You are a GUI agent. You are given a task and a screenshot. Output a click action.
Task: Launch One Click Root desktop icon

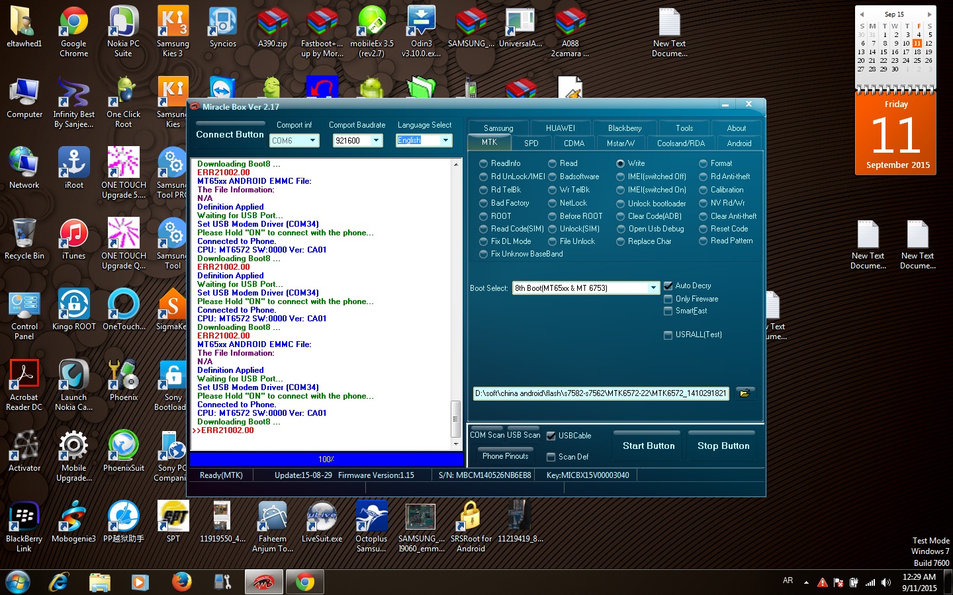pyautogui.click(x=123, y=102)
